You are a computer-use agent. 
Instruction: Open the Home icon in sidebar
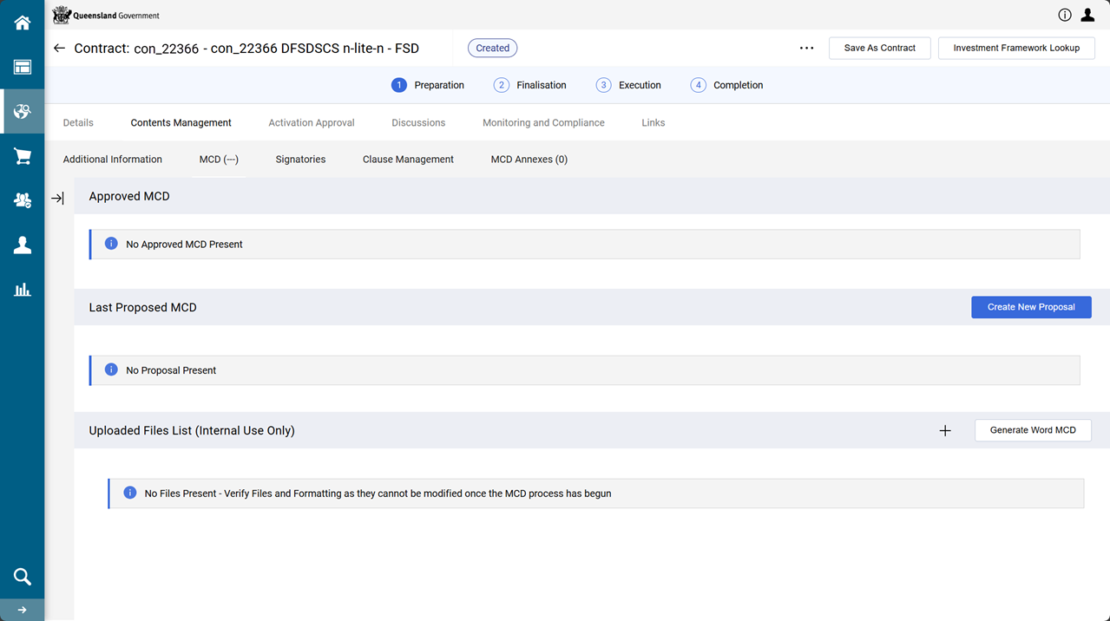tap(22, 23)
